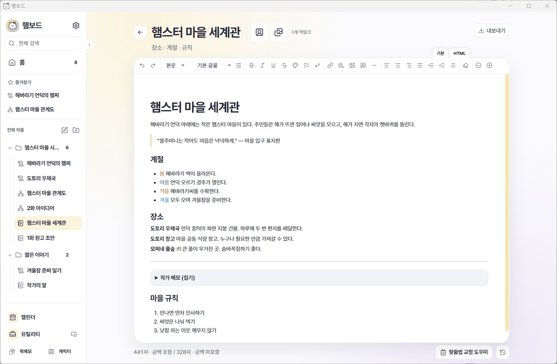The width and height of the screenshot is (557, 364).
Task: Open settings with the gear icon
Action: coord(76,25)
